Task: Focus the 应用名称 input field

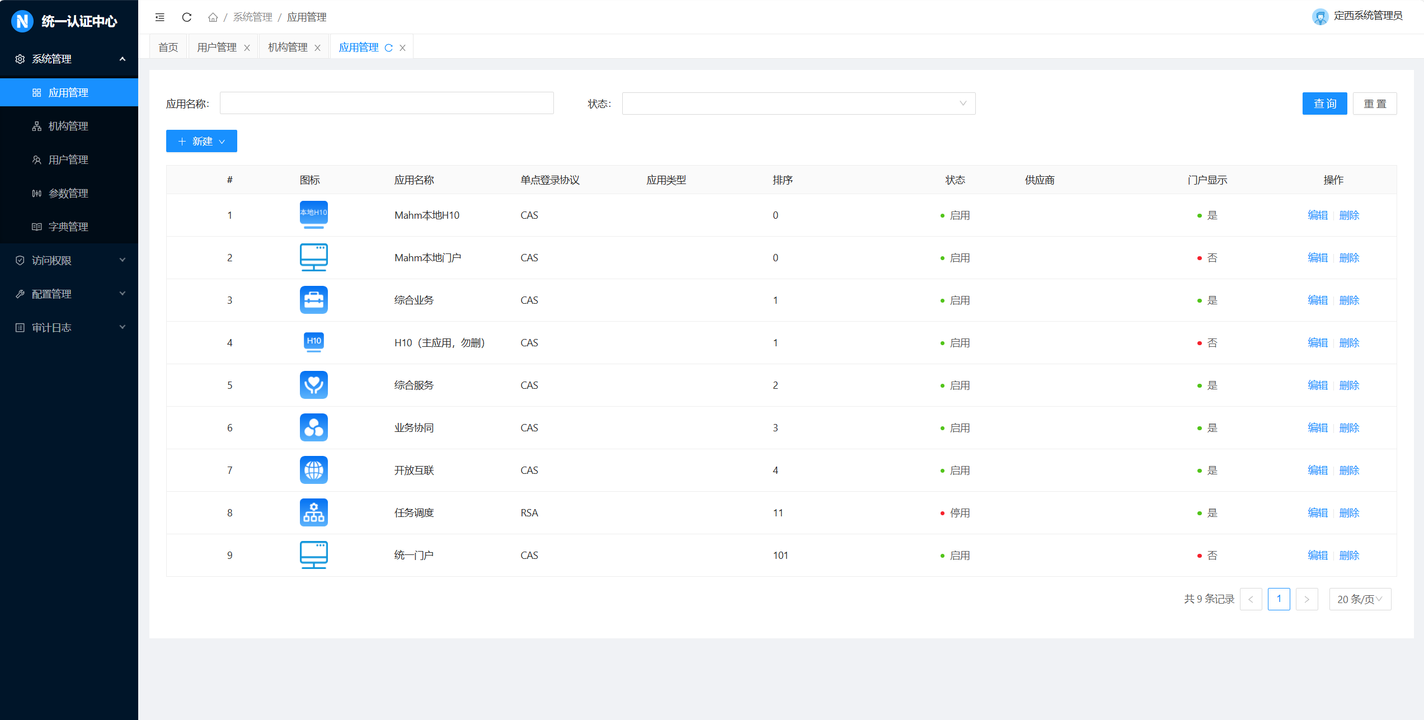Action: coord(386,103)
